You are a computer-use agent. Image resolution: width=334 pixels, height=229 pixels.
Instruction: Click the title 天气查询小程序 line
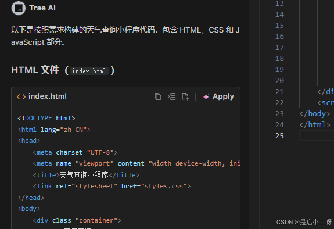tap(86, 175)
